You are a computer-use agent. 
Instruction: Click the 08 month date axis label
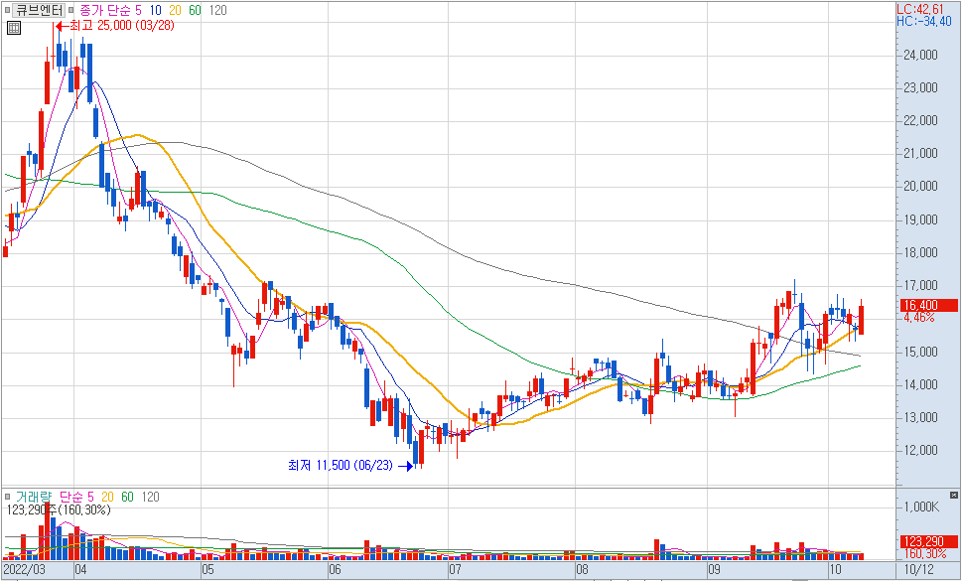pyautogui.click(x=582, y=569)
